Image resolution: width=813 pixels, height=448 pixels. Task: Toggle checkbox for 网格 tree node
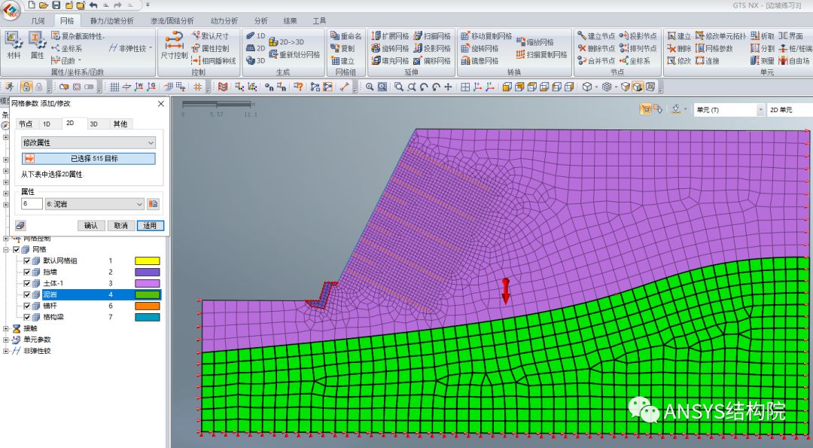(x=16, y=249)
